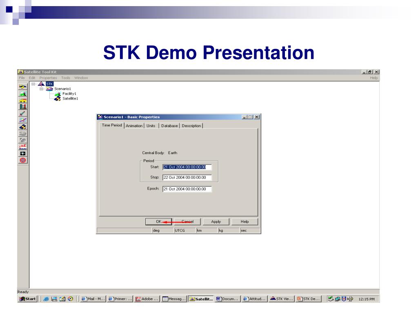Click the system tray clock showing 12:15 PM

(367, 299)
